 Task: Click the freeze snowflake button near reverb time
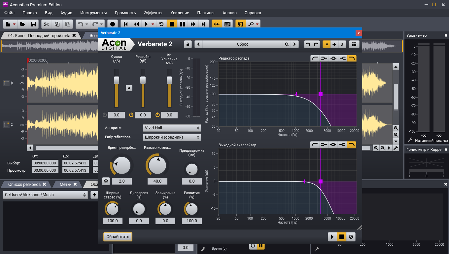[106, 181]
